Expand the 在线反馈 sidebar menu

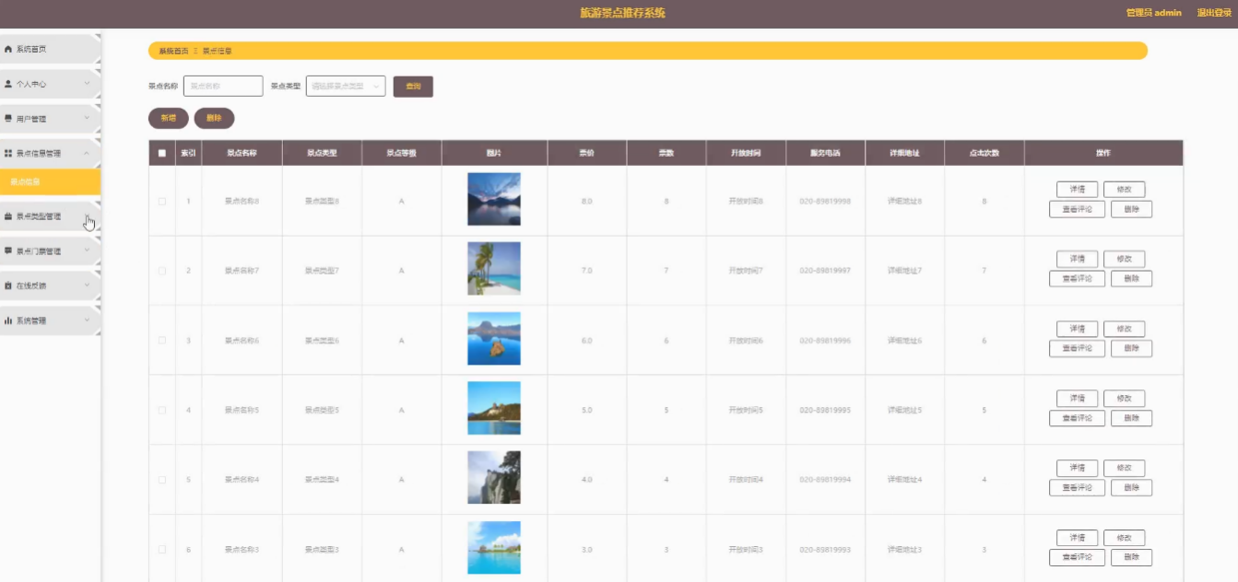click(87, 285)
